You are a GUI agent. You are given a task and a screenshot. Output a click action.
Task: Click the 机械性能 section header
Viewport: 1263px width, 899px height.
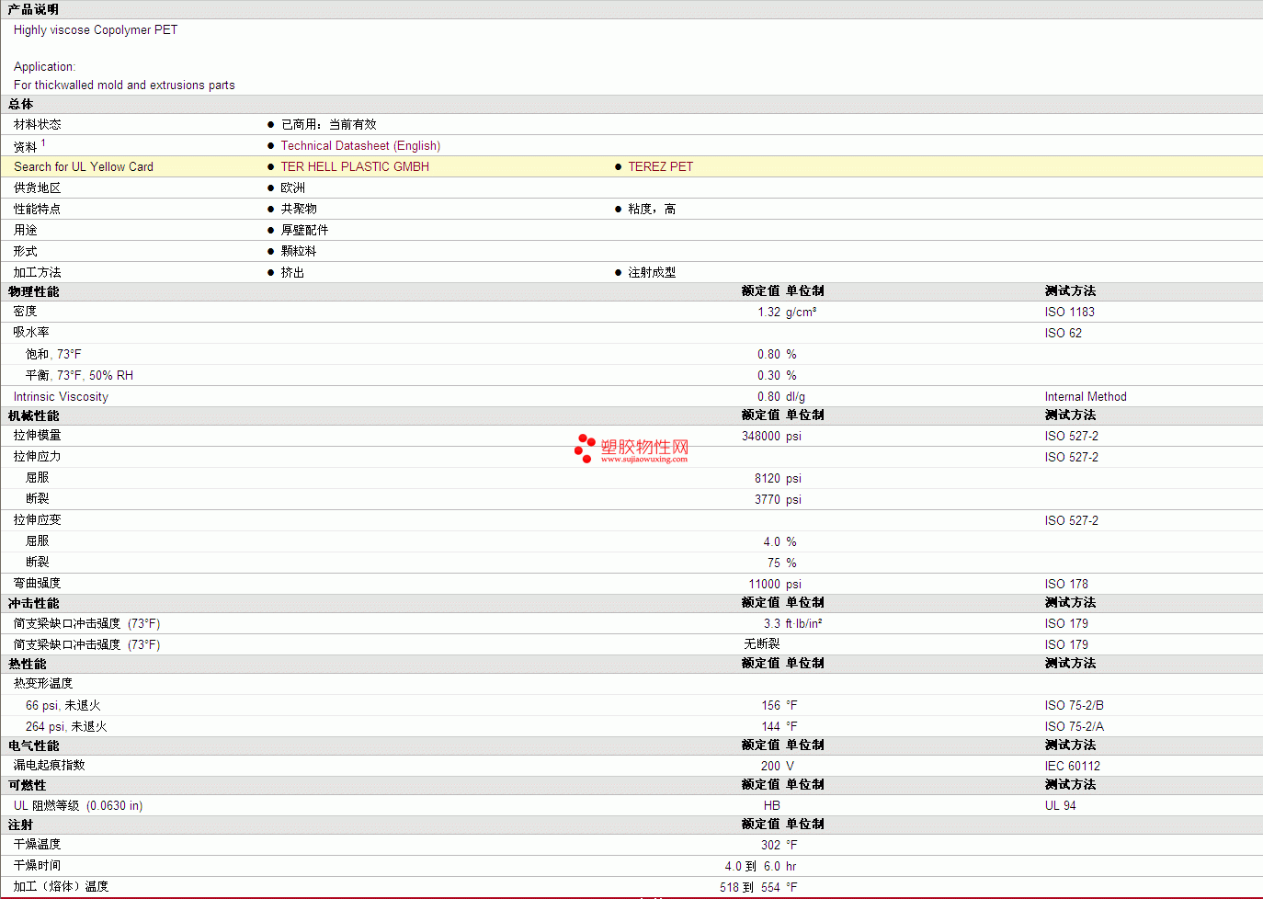click(33, 415)
